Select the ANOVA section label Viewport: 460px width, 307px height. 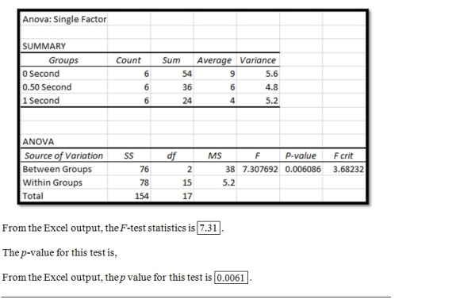pos(38,142)
